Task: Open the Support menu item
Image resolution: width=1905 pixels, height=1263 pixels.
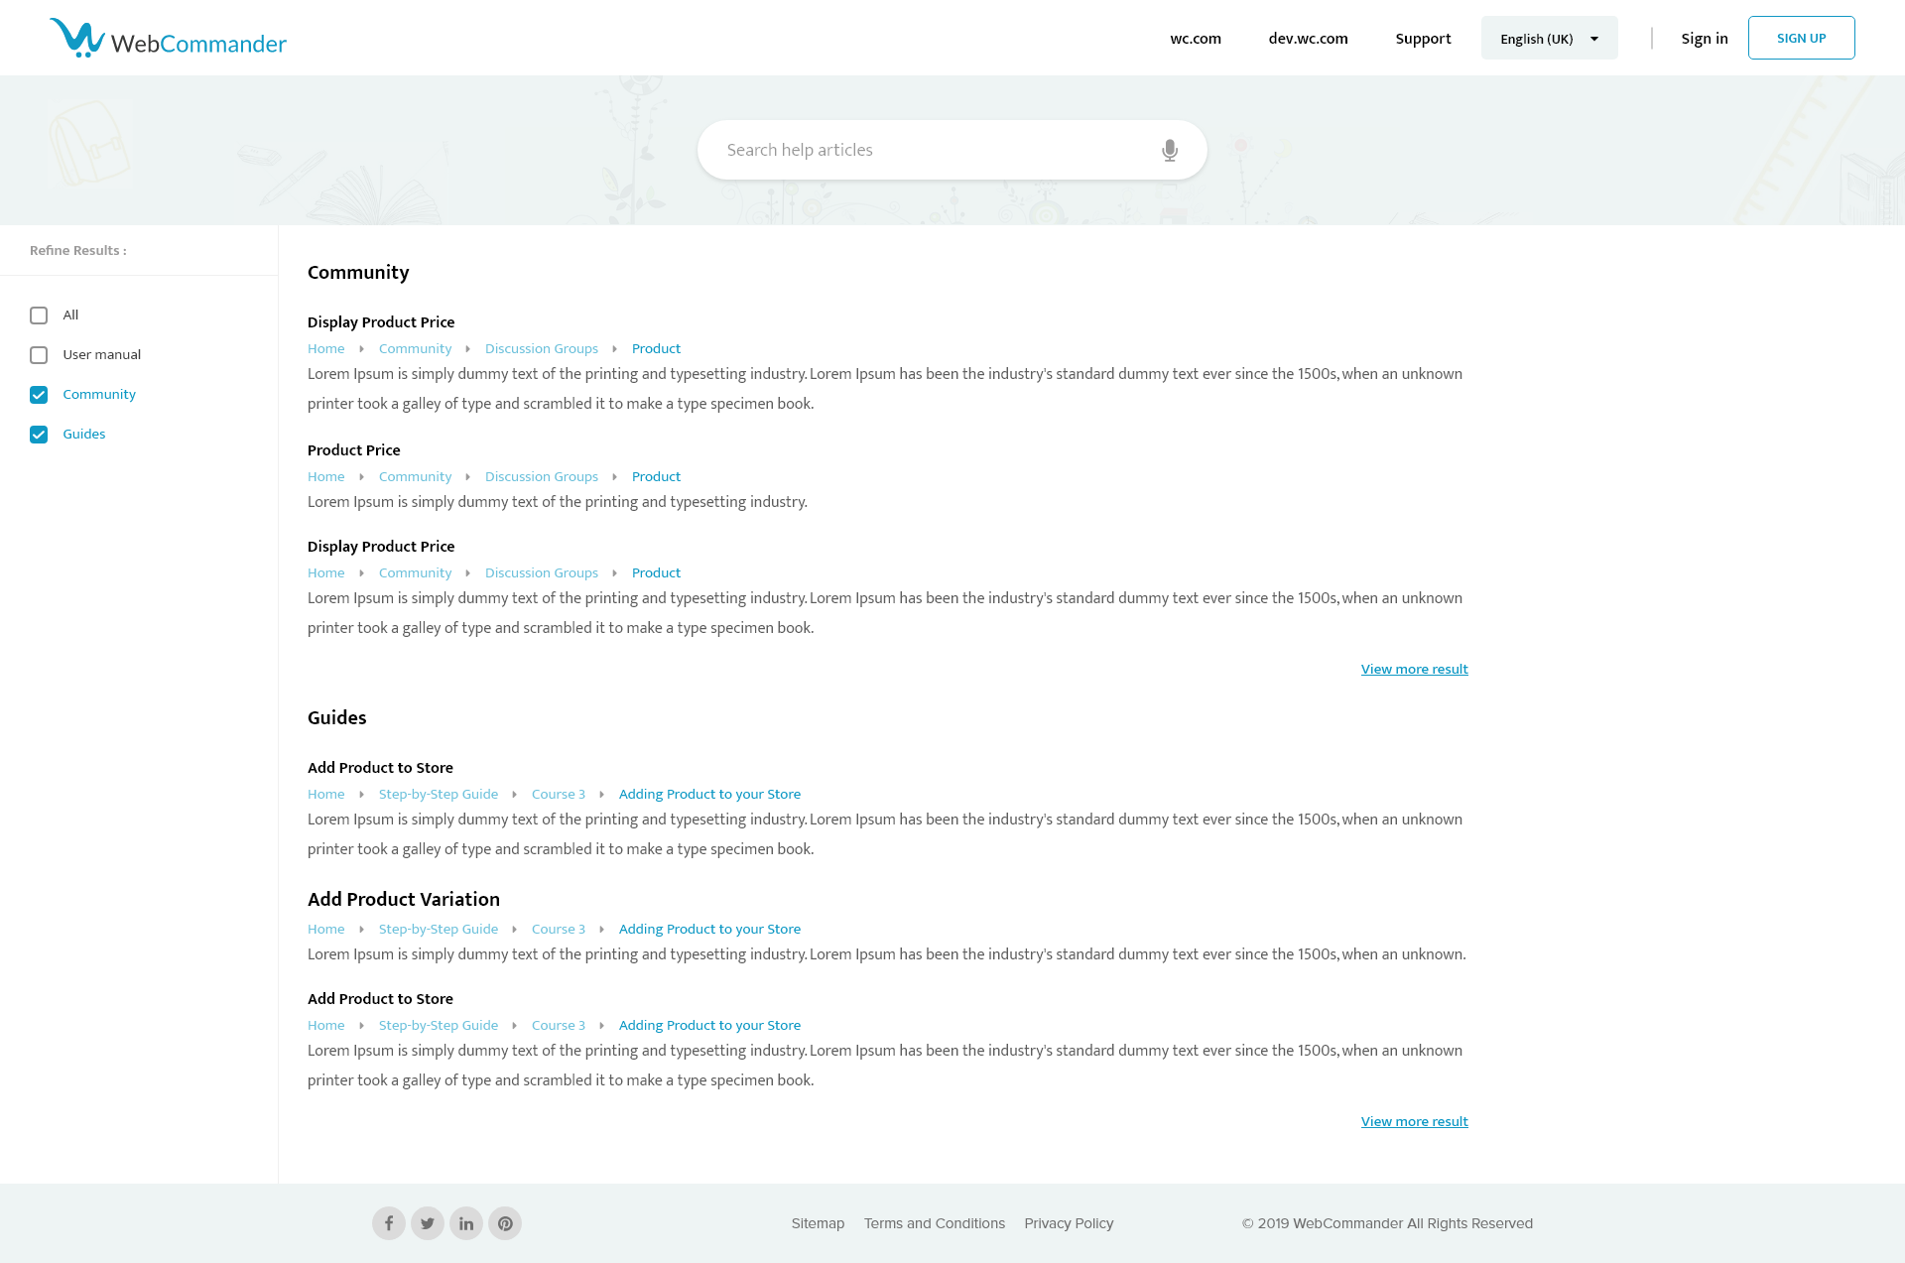Action: coord(1423,39)
